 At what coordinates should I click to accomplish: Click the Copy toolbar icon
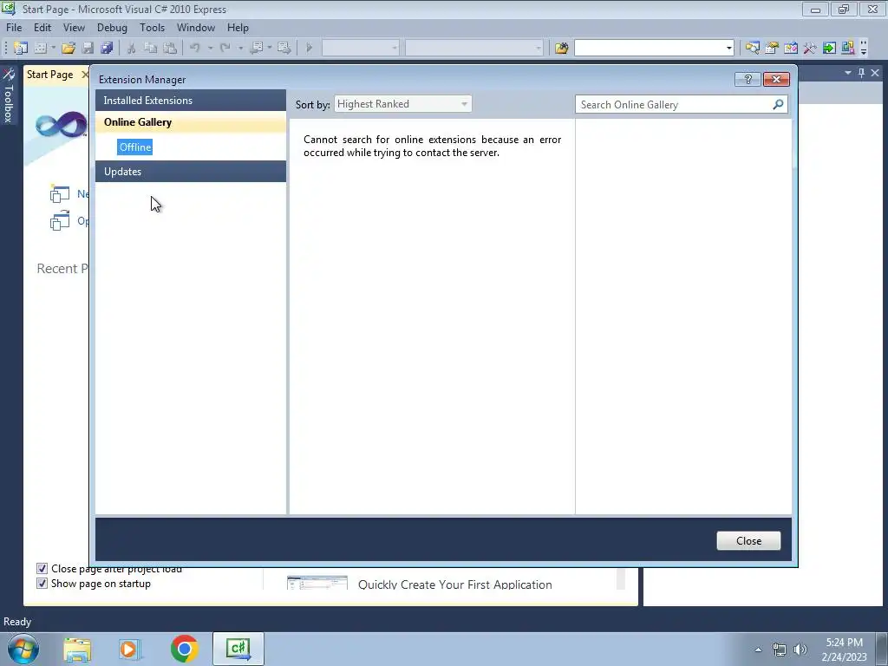pos(151,49)
